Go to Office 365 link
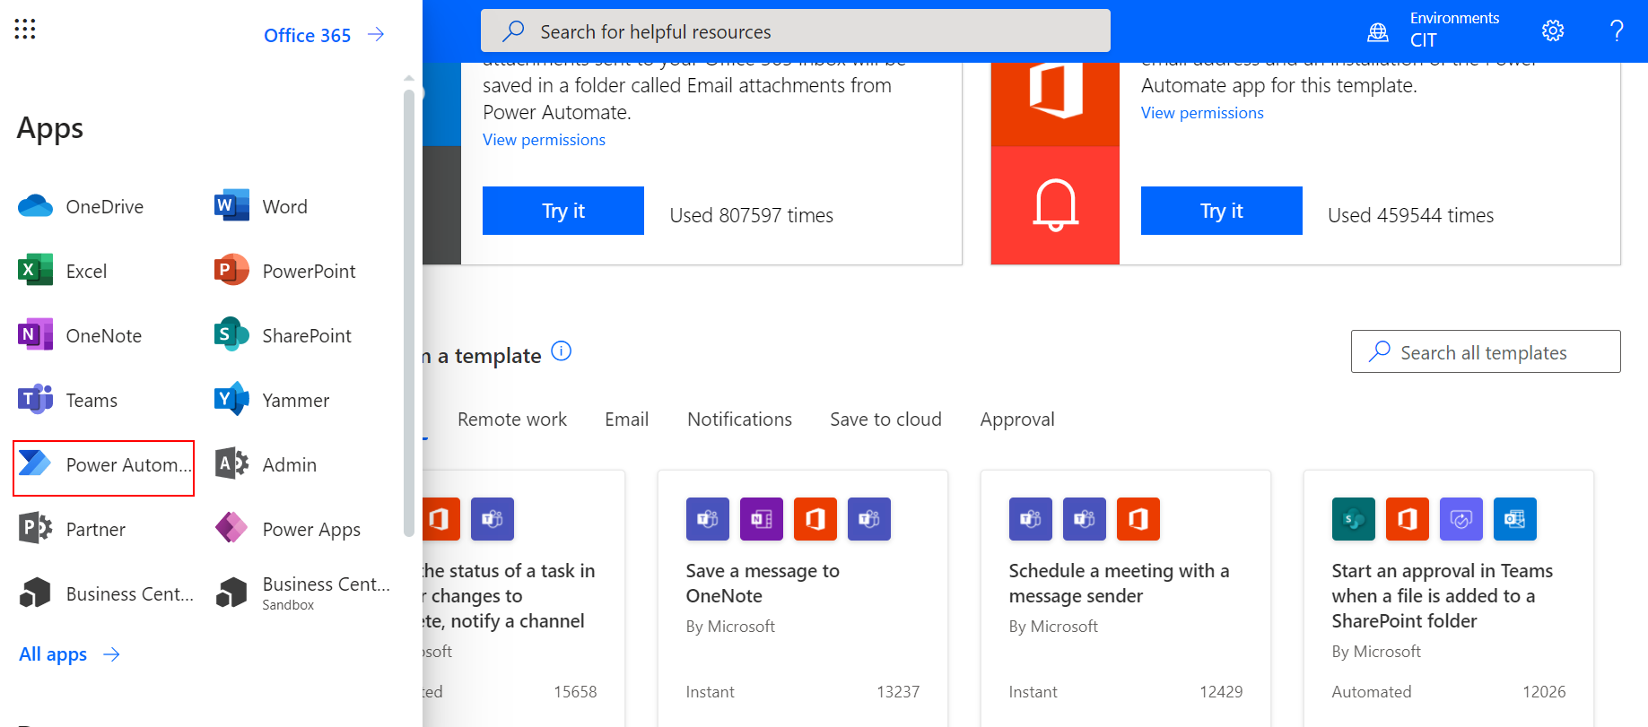This screenshot has width=1648, height=727. coord(324,35)
